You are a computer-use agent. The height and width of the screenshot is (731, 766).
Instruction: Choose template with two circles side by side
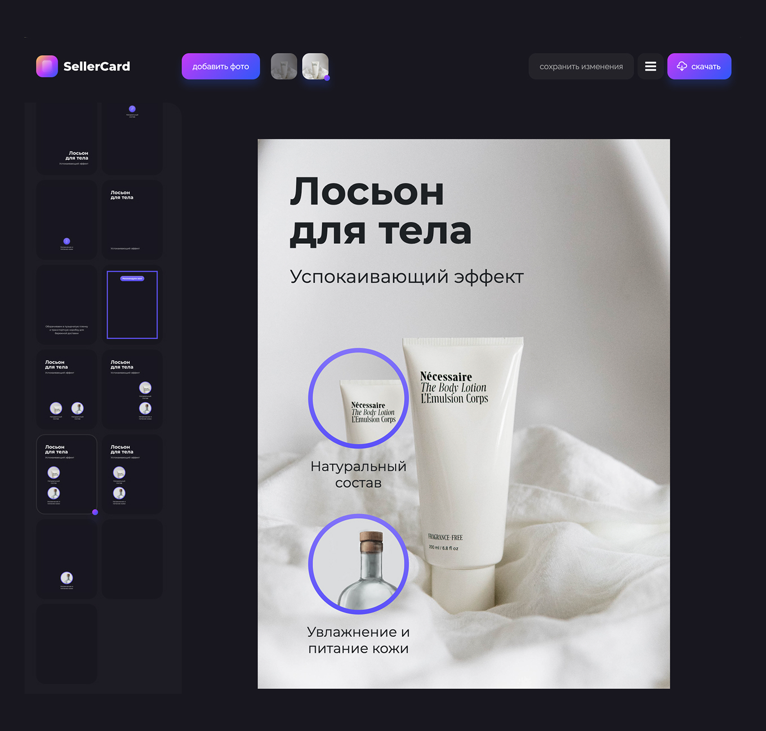tap(66, 390)
